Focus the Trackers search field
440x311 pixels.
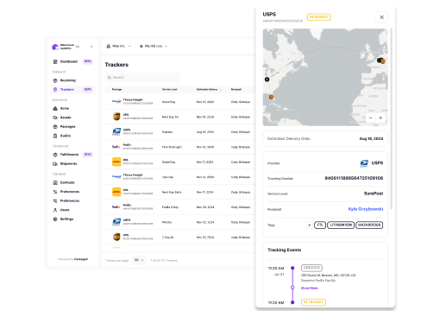pyautogui.click(x=142, y=78)
